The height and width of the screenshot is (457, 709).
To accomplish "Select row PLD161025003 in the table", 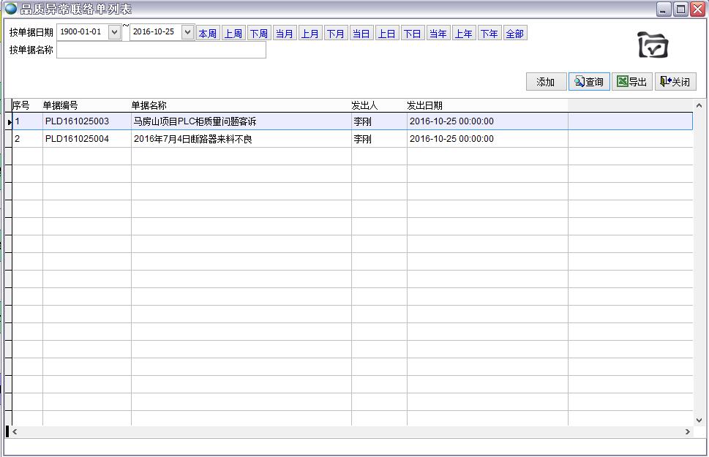I will [x=77, y=121].
